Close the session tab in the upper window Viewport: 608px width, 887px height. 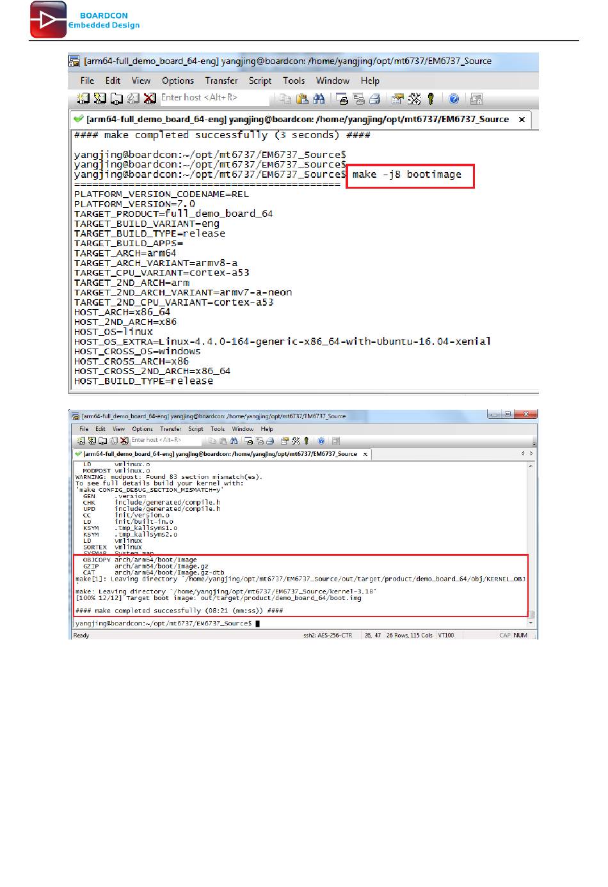point(522,120)
